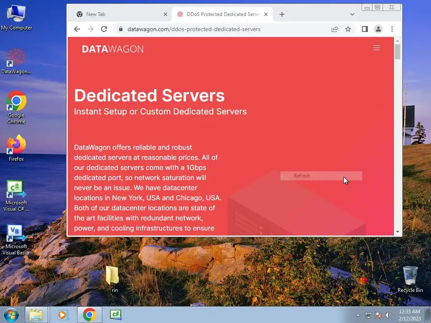
Task: Bookmark this page with the star icon
Action: pyautogui.click(x=348, y=29)
